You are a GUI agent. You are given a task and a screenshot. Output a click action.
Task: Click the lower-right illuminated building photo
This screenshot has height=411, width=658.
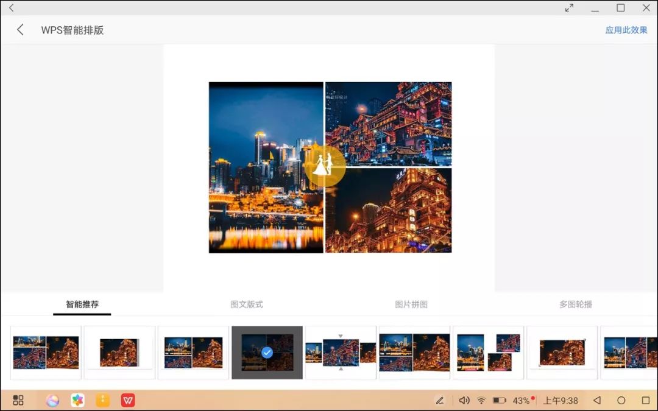click(389, 211)
